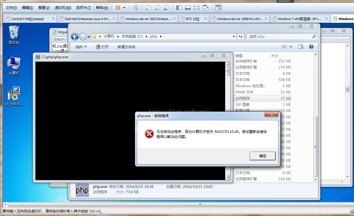354x216 pixels.
Task: Click up arrow of console window scrollbar
Action: (x=228, y=64)
